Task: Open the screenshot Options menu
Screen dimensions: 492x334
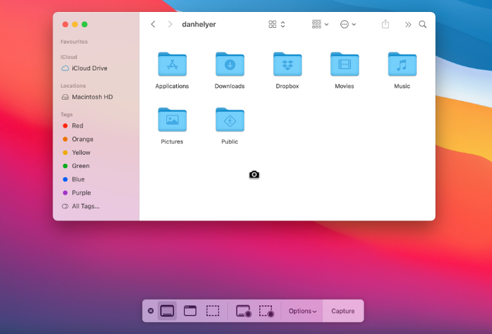Action: pyautogui.click(x=303, y=311)
